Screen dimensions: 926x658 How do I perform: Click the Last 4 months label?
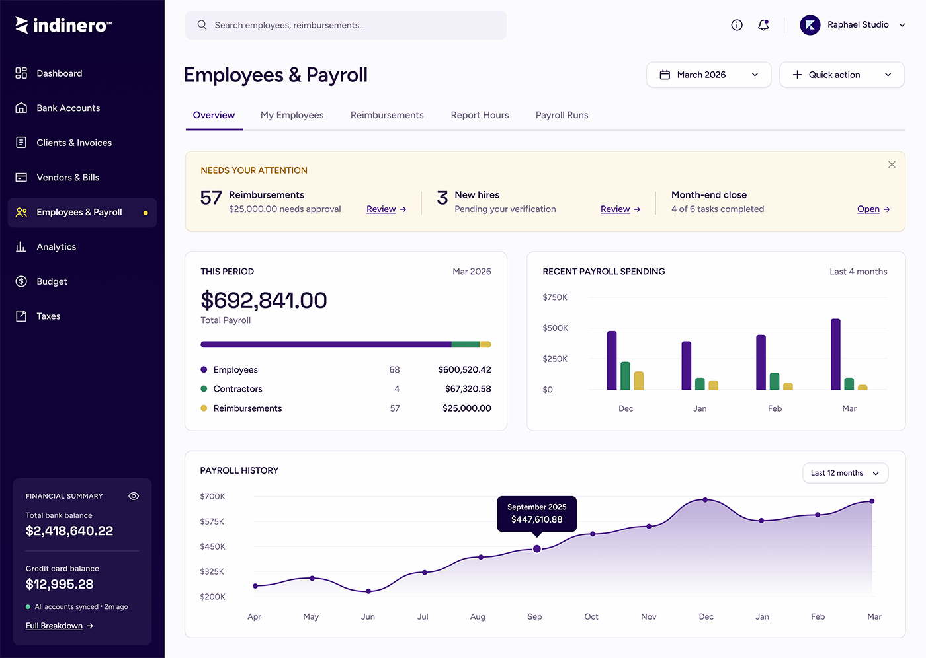[859, 272]
